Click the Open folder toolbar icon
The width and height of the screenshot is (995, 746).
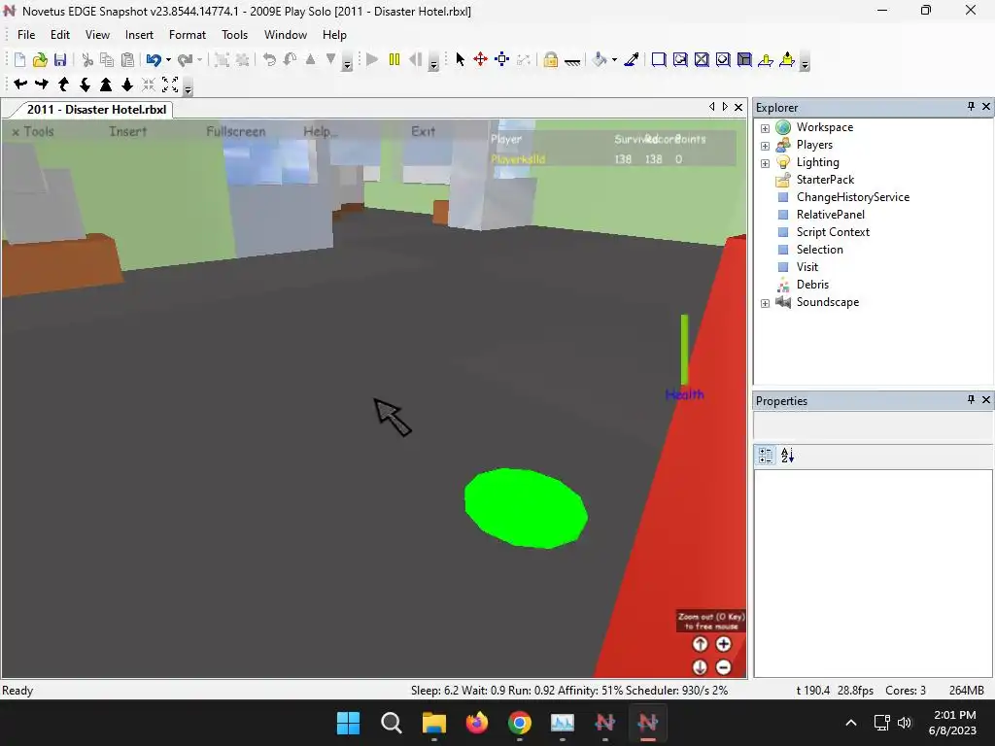click(40, 59)
